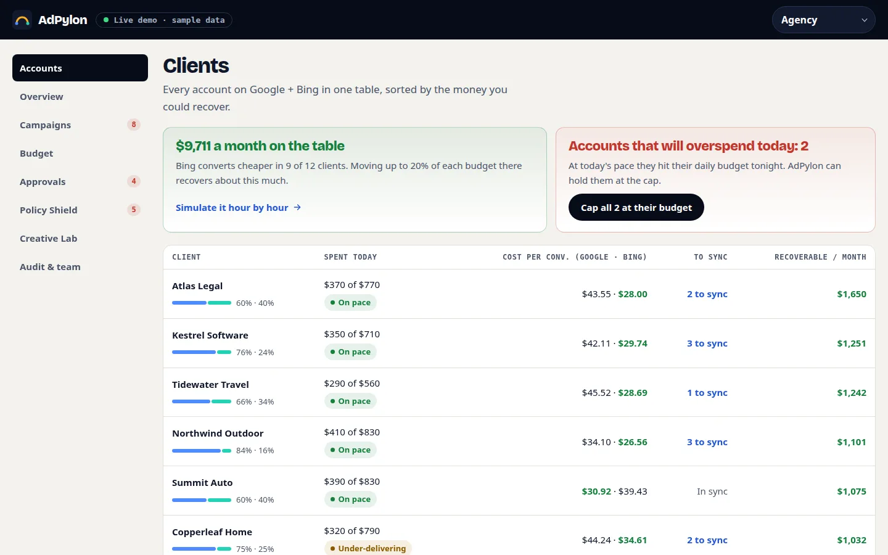Open Creative Lab section
This screenshot has width=888, height=555.
tap(80, 238)
